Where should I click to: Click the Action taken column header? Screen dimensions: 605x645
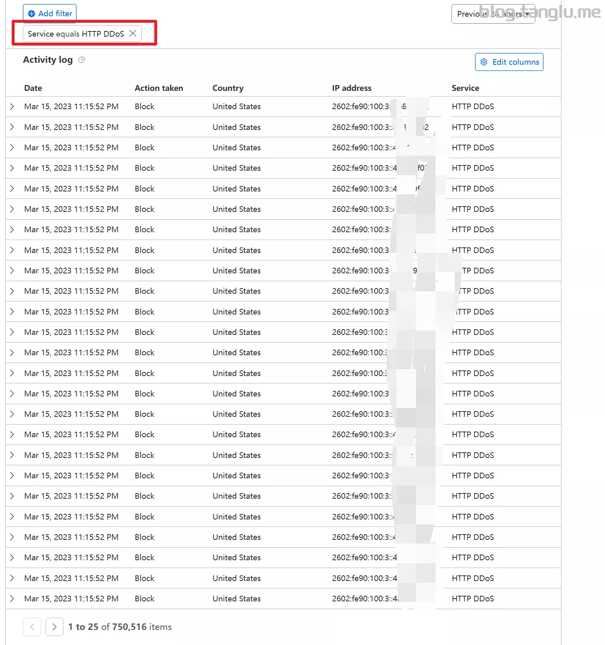pyautogui.click(x=159, y=88)
